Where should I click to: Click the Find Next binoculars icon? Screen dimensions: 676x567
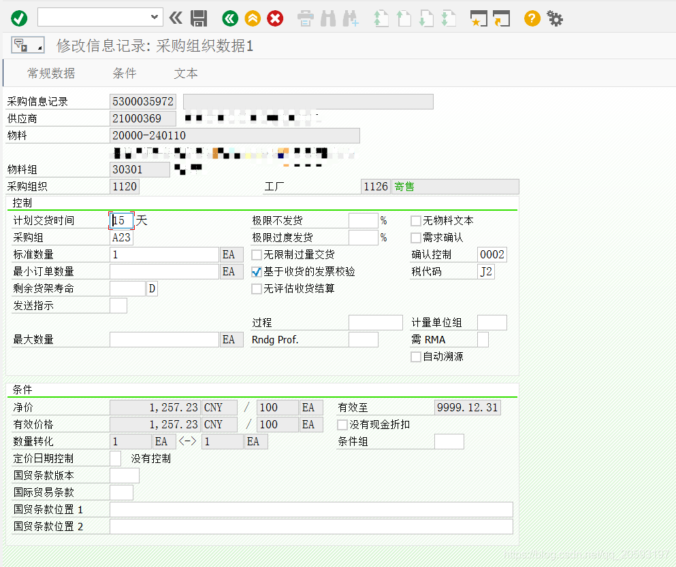click(351, 18)
